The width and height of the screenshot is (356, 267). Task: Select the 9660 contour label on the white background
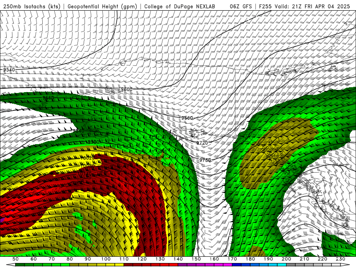(187, 118)
